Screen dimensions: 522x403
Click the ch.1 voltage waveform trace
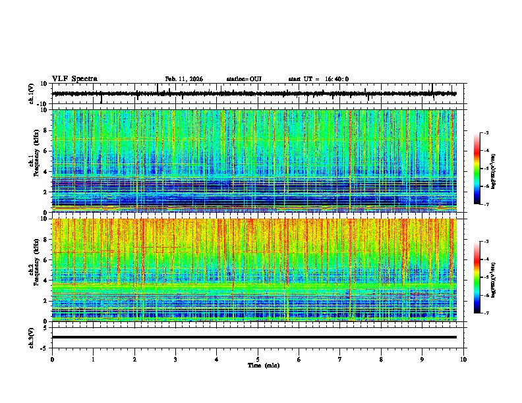click(x=254, y=94)
